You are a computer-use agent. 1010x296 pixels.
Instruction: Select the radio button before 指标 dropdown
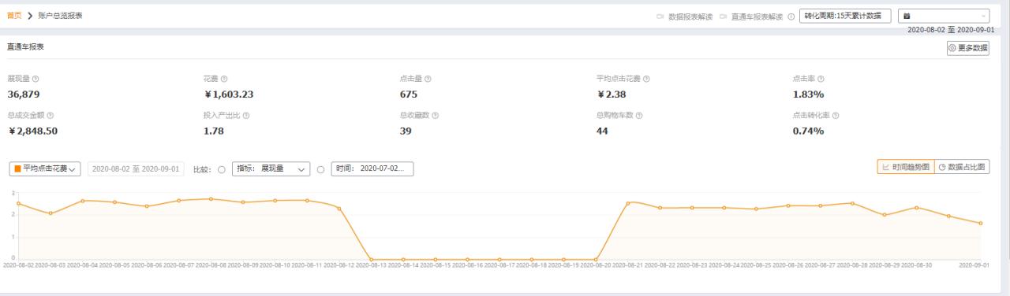coord(222,169)
